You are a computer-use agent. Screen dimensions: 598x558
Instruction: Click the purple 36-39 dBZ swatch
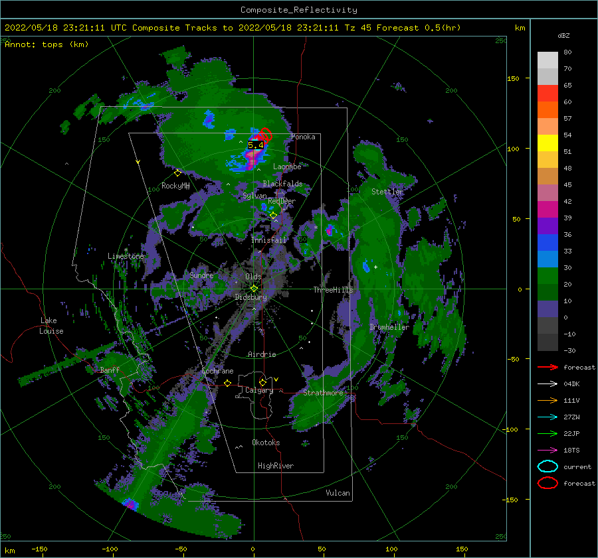tap(548, 226)
